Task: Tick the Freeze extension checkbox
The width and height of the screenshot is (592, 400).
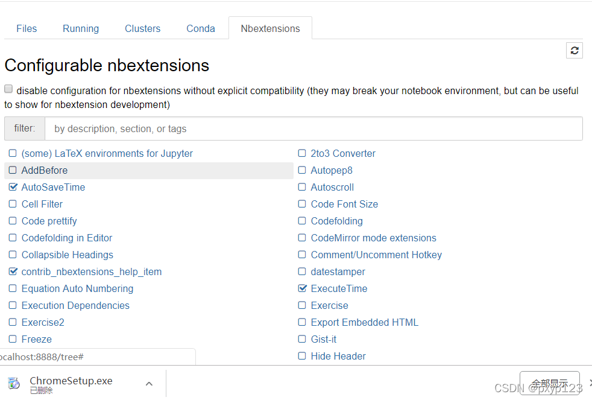Action: (x=13, y=339)
